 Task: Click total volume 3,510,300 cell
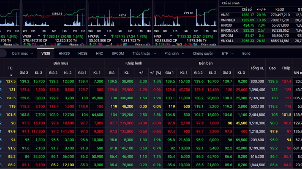tap(257, 123)
